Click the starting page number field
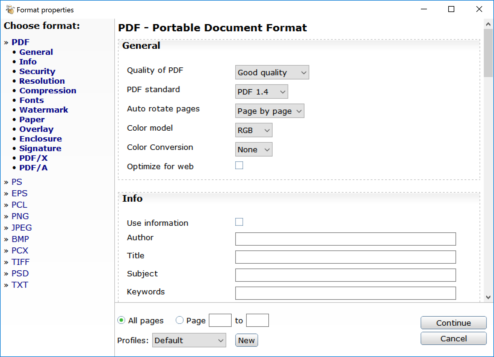Screen dimensions: 494x357 220,320
